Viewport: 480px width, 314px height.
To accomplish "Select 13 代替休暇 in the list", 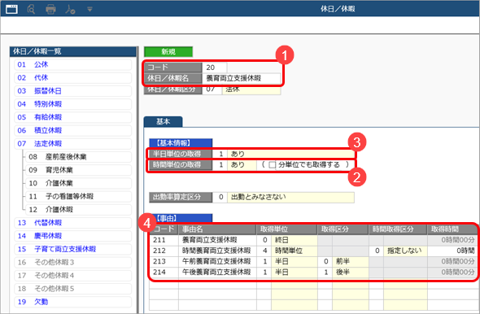I will click(x=73, y=223).
